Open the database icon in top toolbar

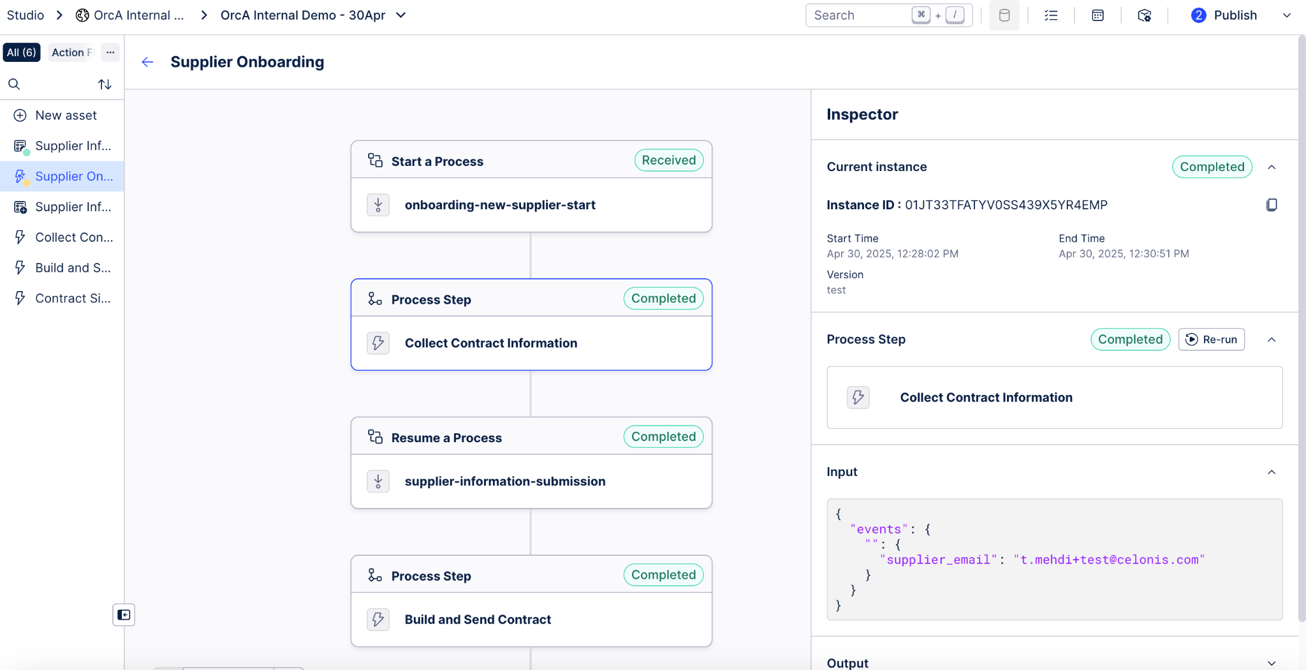(1004, 15)
